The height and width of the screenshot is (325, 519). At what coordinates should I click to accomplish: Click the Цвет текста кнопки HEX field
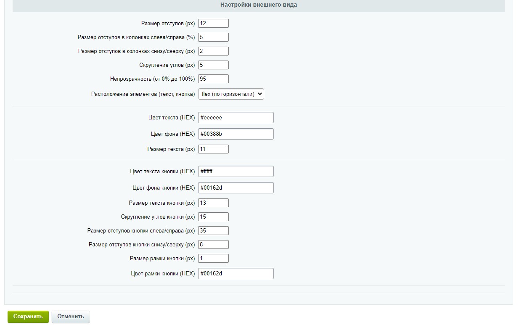236,172
